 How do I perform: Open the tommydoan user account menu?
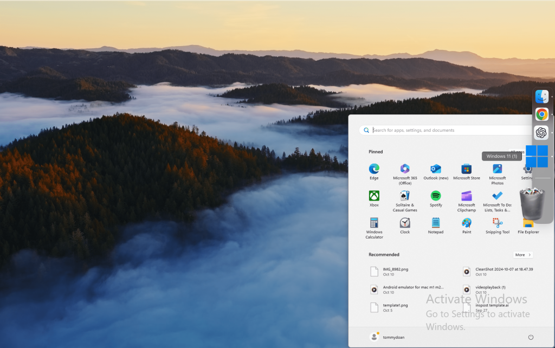coord(388,337)
